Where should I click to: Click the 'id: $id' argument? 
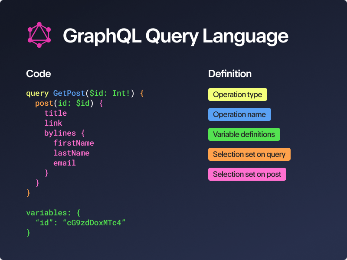(x=73, y=103)
